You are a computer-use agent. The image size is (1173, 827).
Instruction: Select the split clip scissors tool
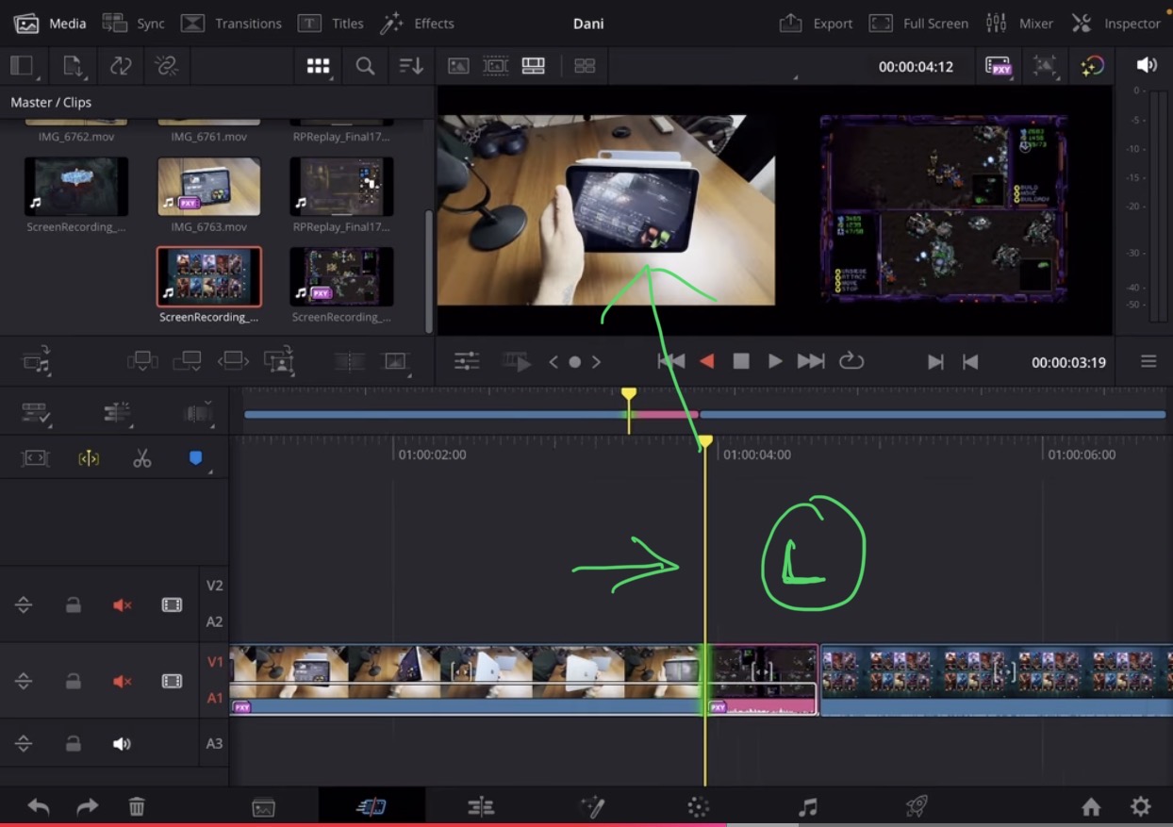[141, 458]
